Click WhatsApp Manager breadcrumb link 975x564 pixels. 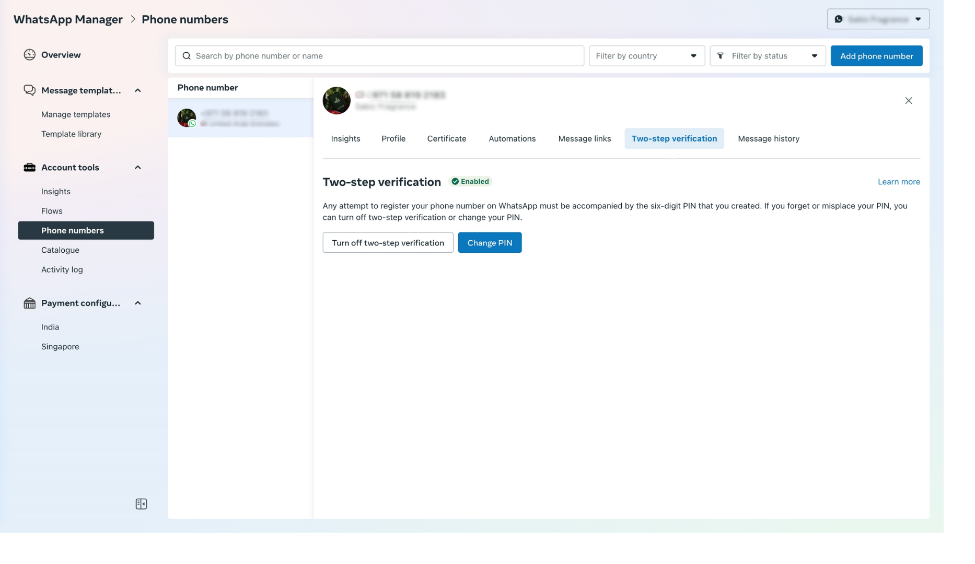pyautogui.click(x=68, y=19)
